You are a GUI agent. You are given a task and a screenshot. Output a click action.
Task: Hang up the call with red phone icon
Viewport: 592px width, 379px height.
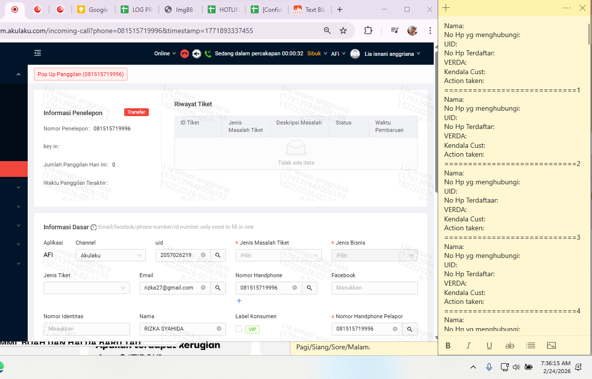click(184, 54)
